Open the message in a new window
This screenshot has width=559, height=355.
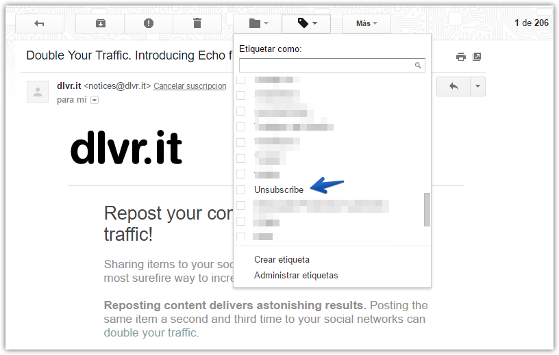[477, 57]
